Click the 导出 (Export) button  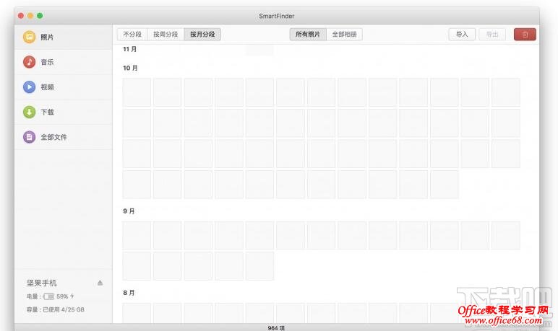(x=492, y=35)
